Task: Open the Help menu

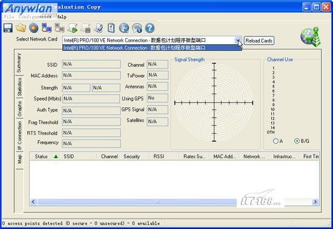Action: click(62, 17)
